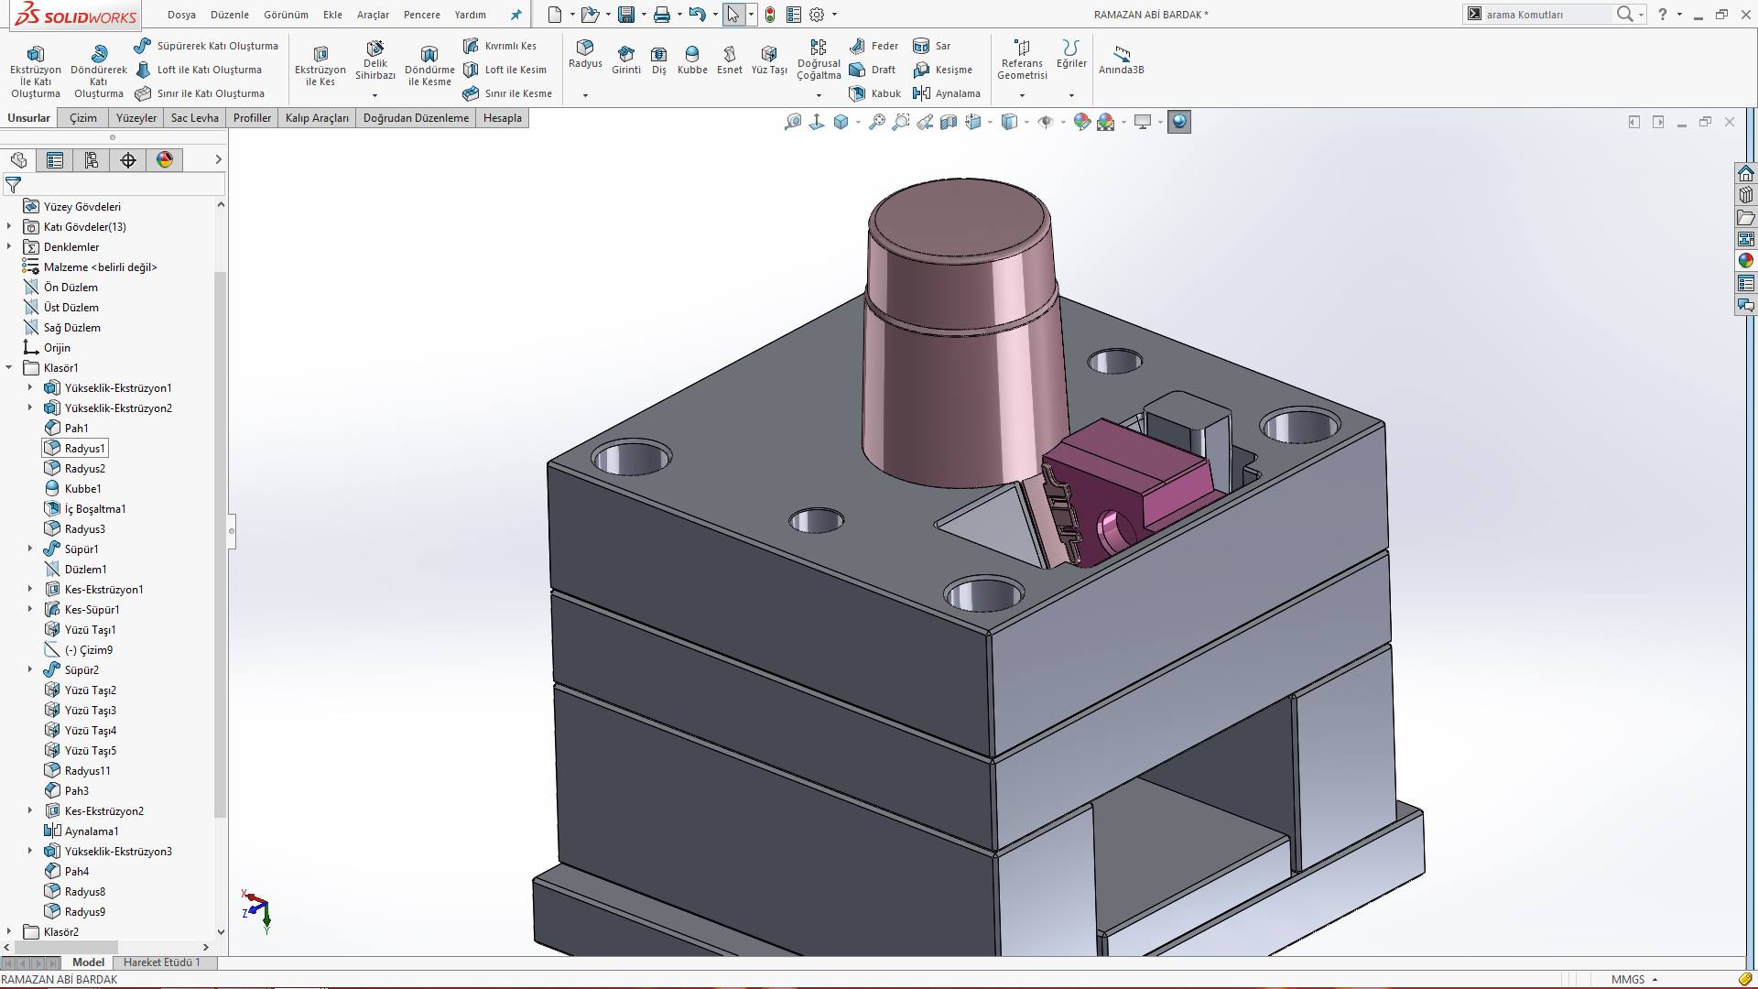Select Aynalama1 feature in tree
Screen dimensions: 1758x989
tap(81, 831)
